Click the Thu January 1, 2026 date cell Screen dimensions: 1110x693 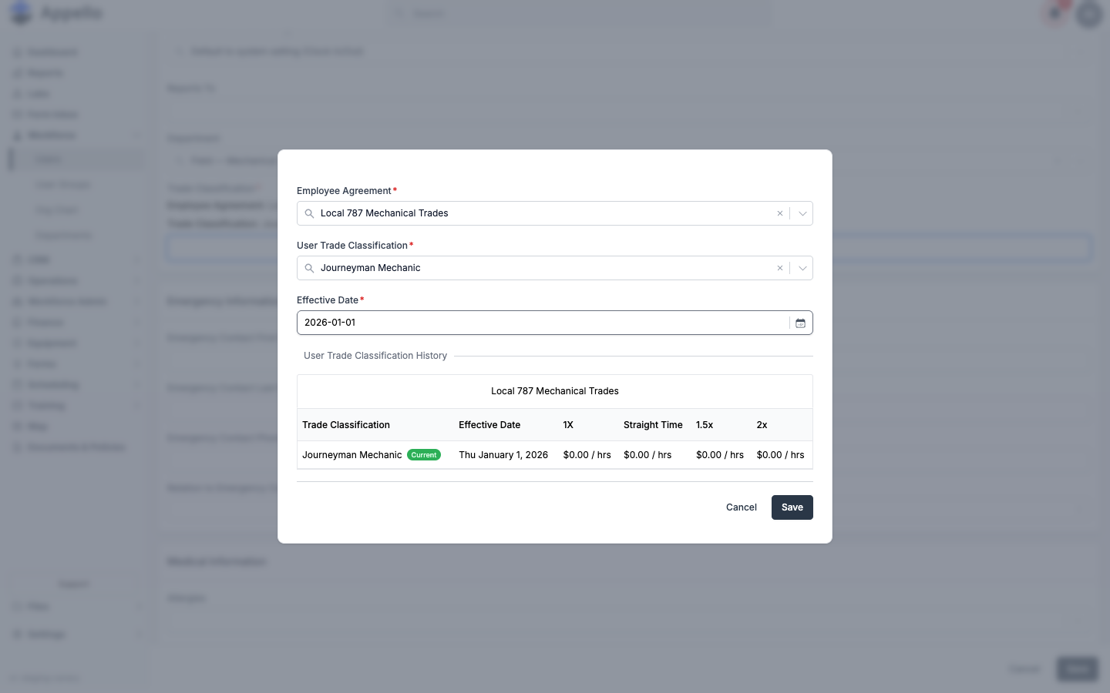click(503, 455)
